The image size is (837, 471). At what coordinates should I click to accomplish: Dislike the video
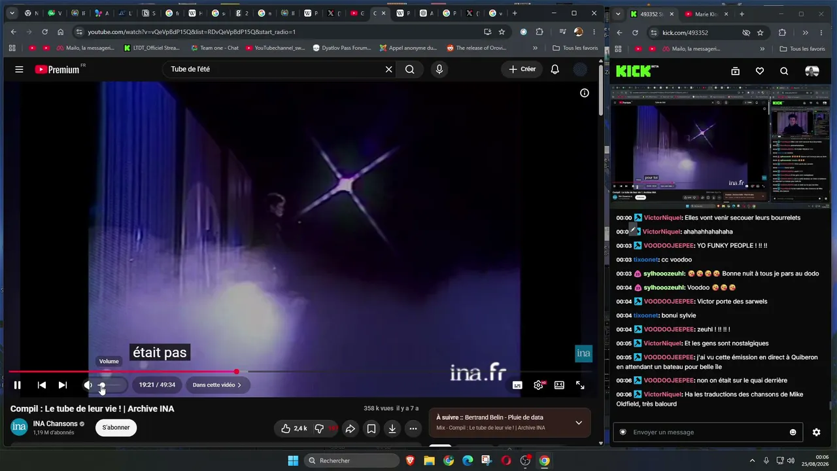point(324,428)
